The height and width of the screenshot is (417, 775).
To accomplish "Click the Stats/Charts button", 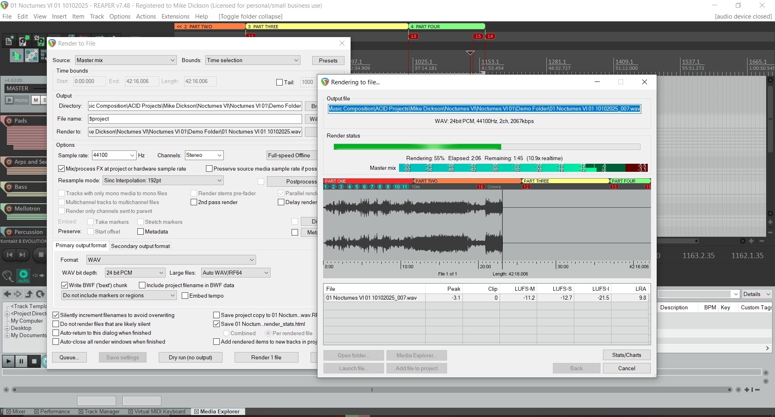I will pyautogui.click(x=626, y=355).
